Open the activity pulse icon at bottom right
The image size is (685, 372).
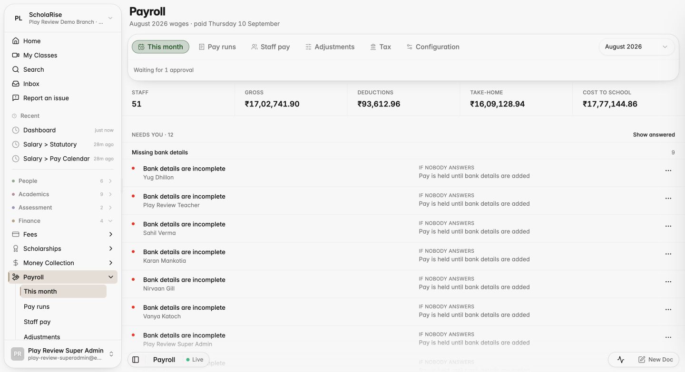pos(621,360)
